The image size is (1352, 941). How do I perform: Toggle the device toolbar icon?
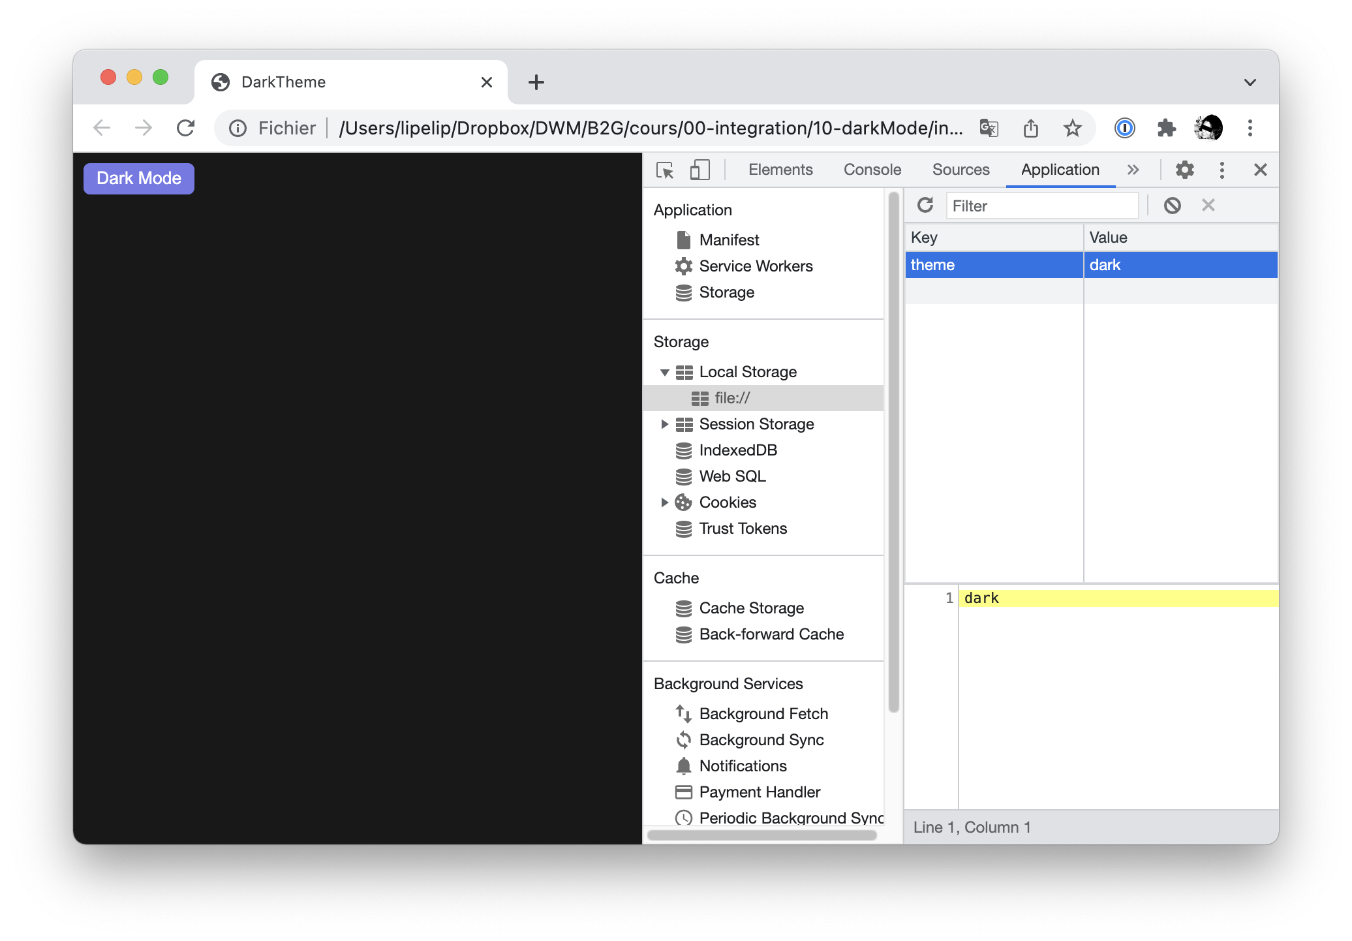tap(699, 170)
